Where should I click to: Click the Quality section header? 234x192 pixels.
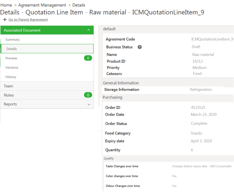coord(109,158)
